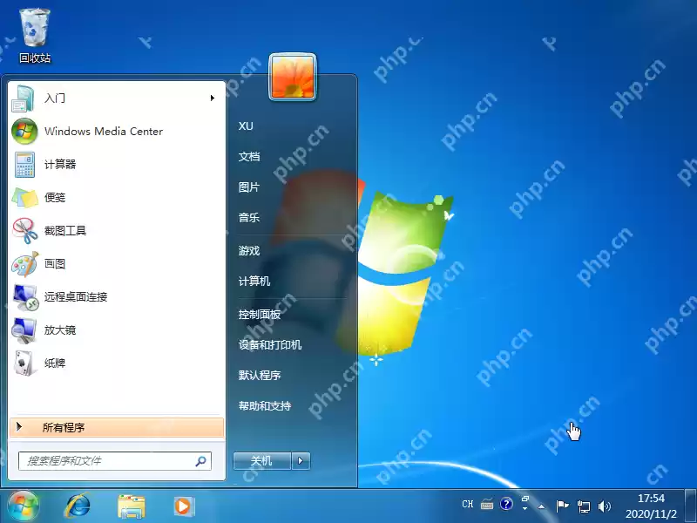The height and width of the screenshot is (523, 697).
Task: Expand the 入门 (Getting Started) submenu arrow
Action: pyautogui.click(x=212, y=98)
